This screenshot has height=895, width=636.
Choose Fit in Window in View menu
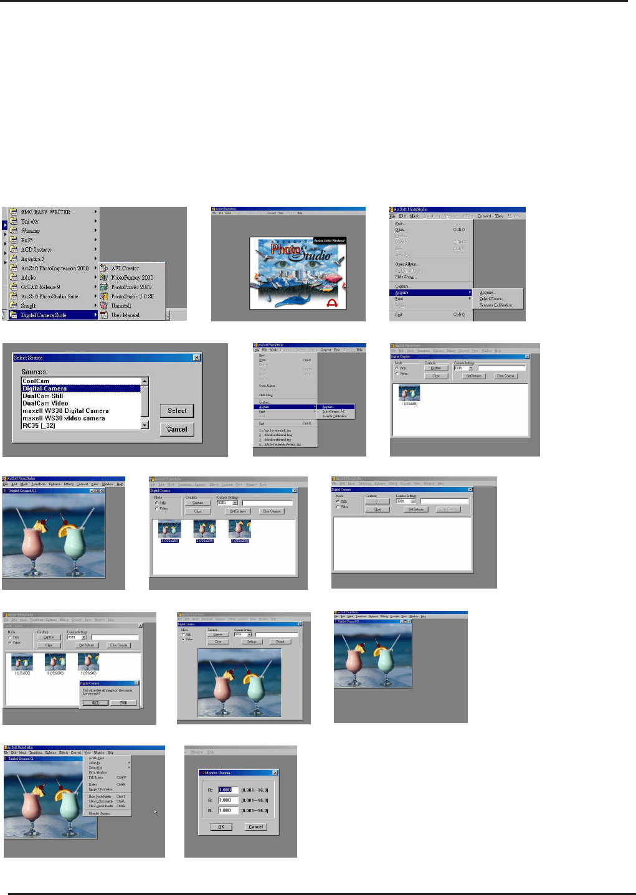107,772
